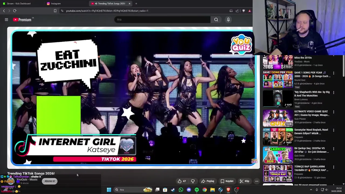Viewport: 345px width, 194px height.
Task: Open Brave Shields lion icon
Action: click(x=244, y=11)
